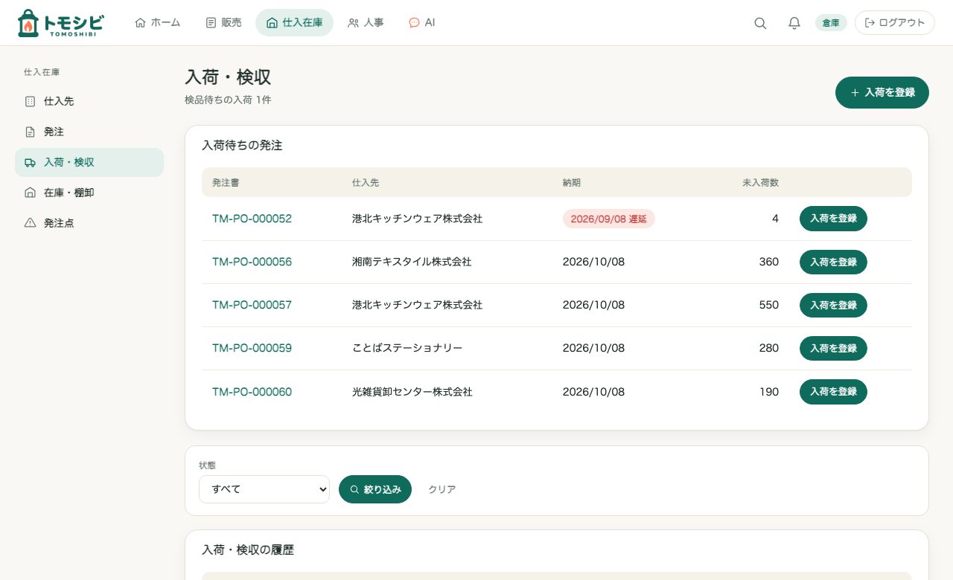This screenshot has width=953, height=580.
Task: Open 発注点 in sidebar
Action: pos(89,223)
